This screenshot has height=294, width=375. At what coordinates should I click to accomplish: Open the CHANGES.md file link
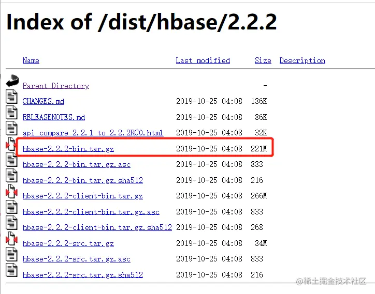click(44, 101)
